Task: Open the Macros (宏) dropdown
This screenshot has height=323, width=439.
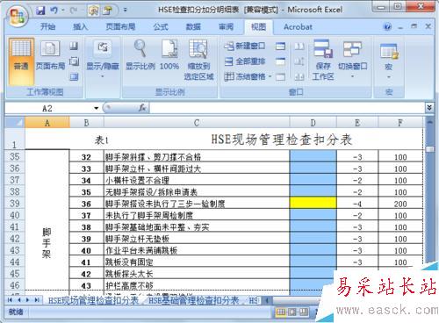Action: pos(389,61)
